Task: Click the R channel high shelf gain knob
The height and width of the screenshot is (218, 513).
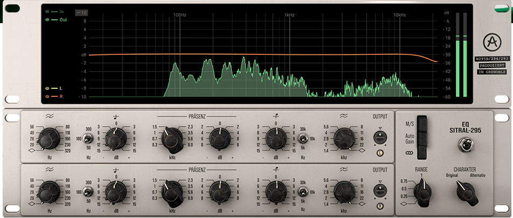Action: (x=276, y=192)
